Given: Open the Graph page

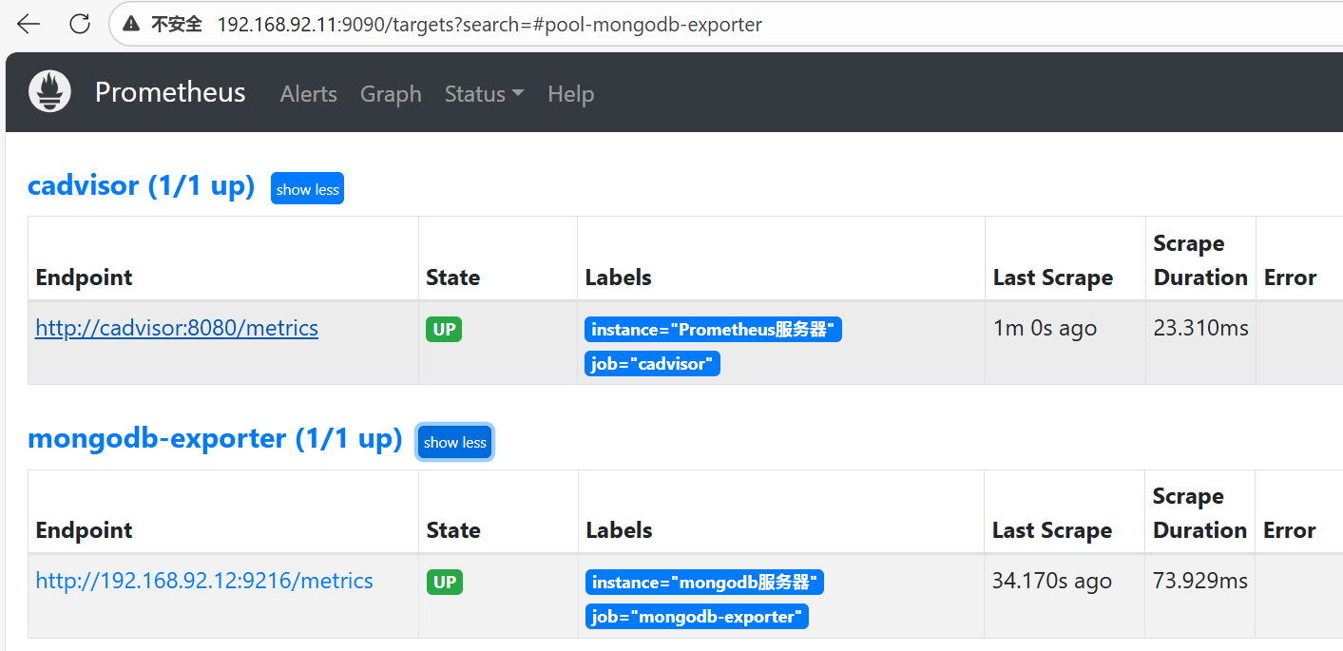Looking at the screenshot, I should point(391,94).
